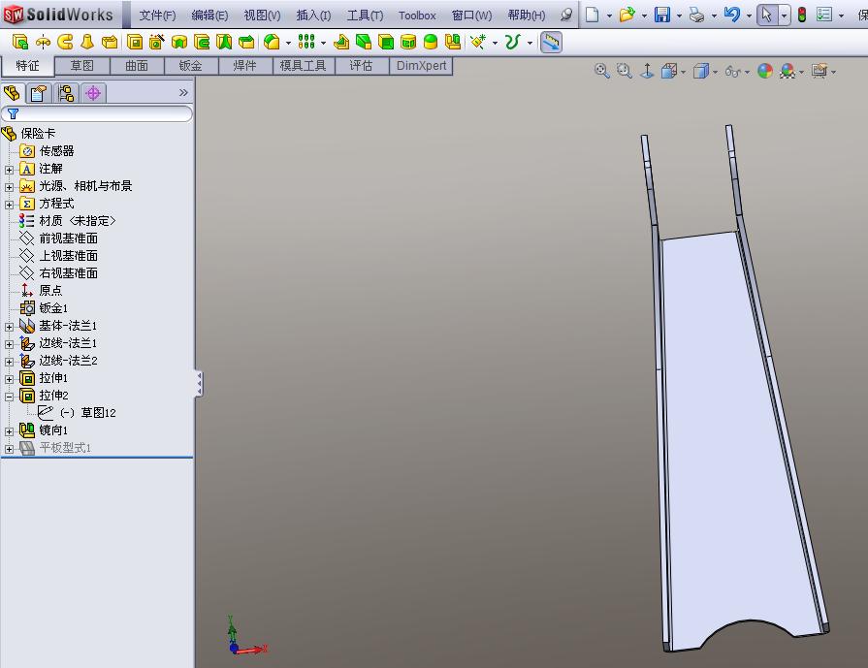The image size is (868, 668).
Task: Click the Zoom to Fit icon
Action: pos(601,71)
